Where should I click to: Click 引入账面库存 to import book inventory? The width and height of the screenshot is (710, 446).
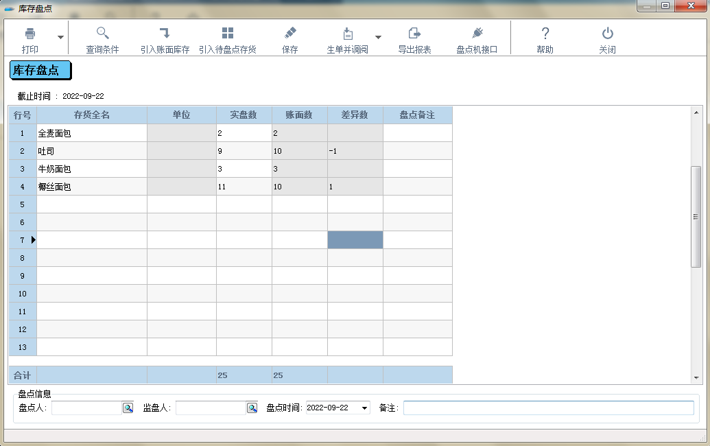165,38
